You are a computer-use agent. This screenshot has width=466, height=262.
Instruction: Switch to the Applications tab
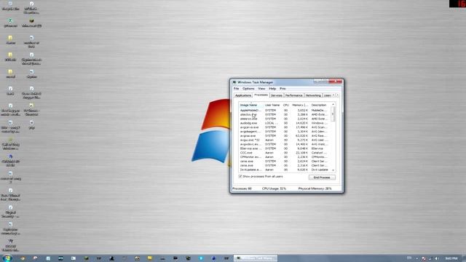click(x=243, y=95)
